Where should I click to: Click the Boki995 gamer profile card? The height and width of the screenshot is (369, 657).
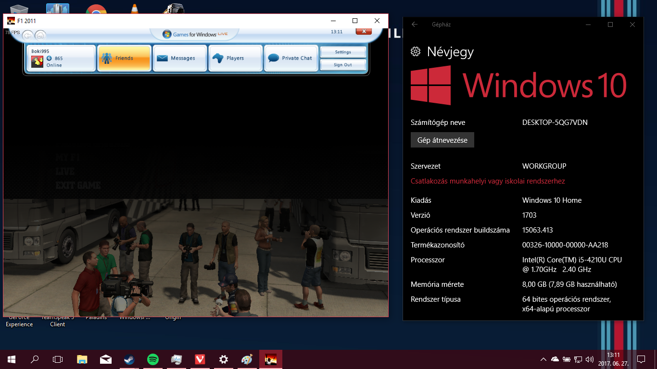(61, 58)
